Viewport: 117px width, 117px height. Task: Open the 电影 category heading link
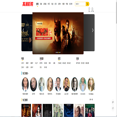pyautogui.click(x=22, y=59)
